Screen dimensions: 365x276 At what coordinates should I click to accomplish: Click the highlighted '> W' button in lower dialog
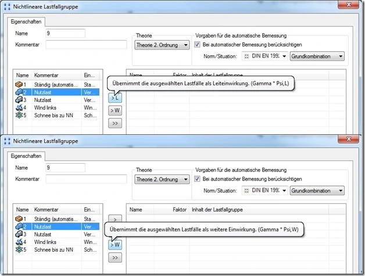pyautogui.click(x=115, y=245)
